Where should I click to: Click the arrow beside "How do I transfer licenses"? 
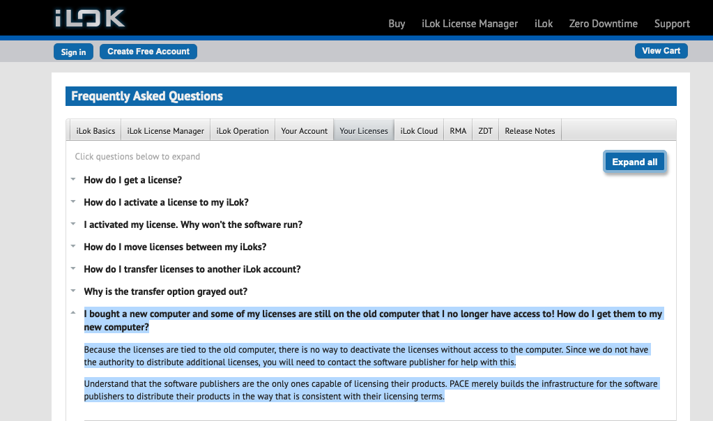(73, 268)
